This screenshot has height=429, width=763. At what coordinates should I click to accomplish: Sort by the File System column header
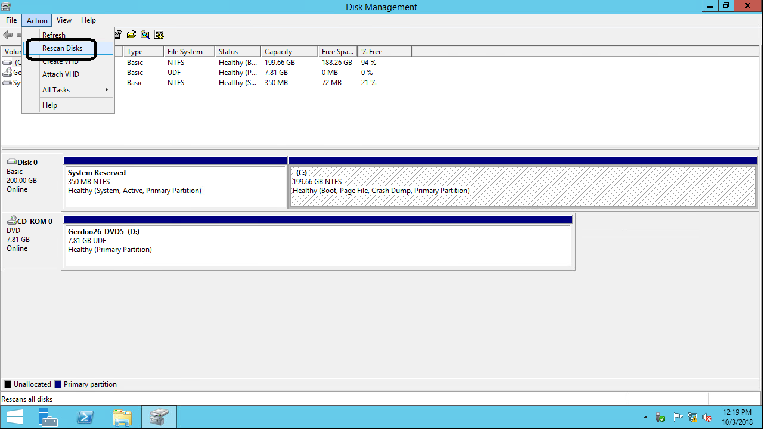click(x=188, y=52)
